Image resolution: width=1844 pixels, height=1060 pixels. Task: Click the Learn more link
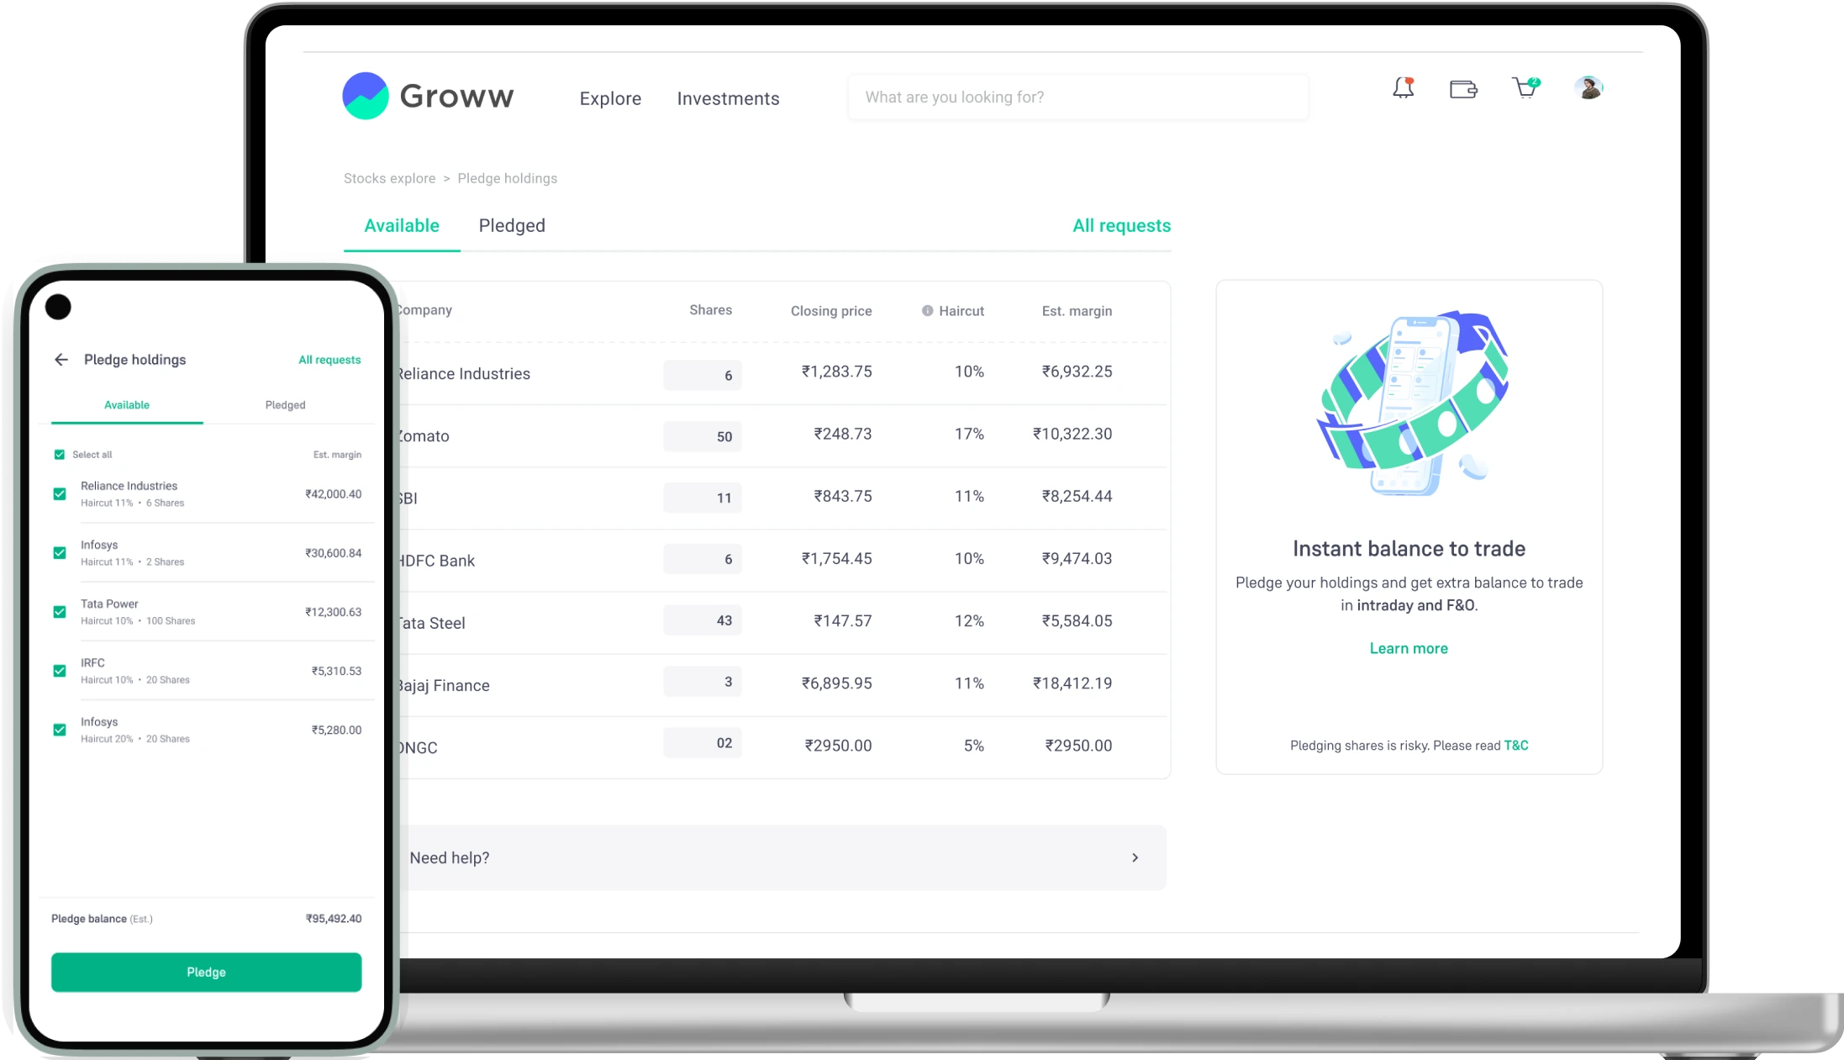click(x=1409, y=648)
